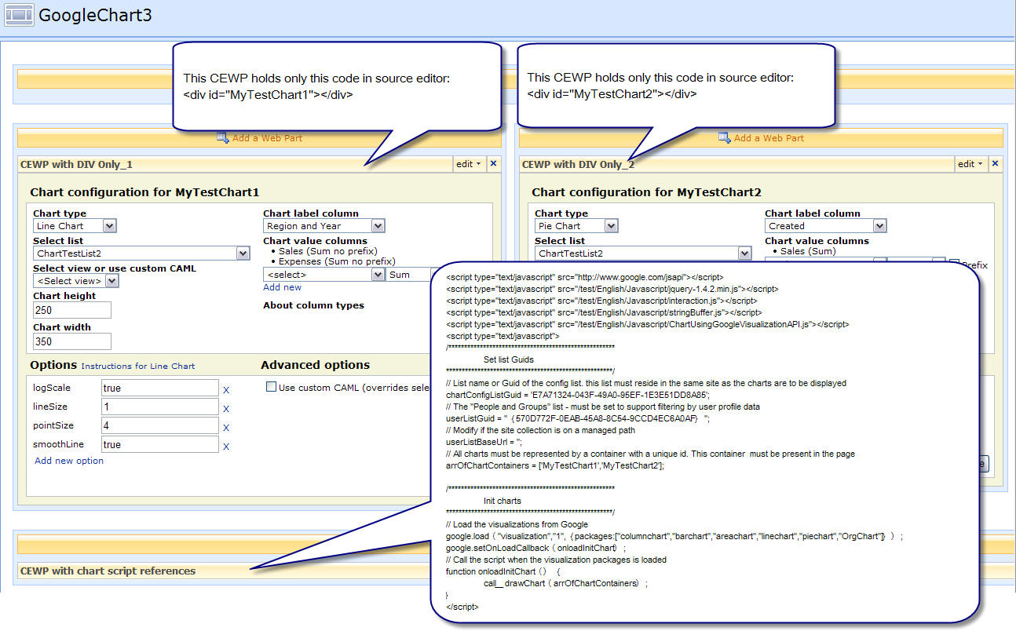Click the GoogleChart3 page icon
This screenshot has width=1016, height=631.
click(19, 14)
